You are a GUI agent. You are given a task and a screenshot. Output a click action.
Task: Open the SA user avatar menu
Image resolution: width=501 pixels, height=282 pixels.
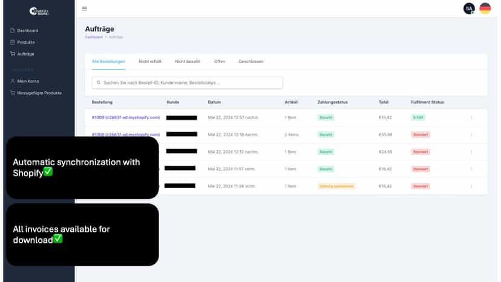pyautogui.click(x=469, y=8)
